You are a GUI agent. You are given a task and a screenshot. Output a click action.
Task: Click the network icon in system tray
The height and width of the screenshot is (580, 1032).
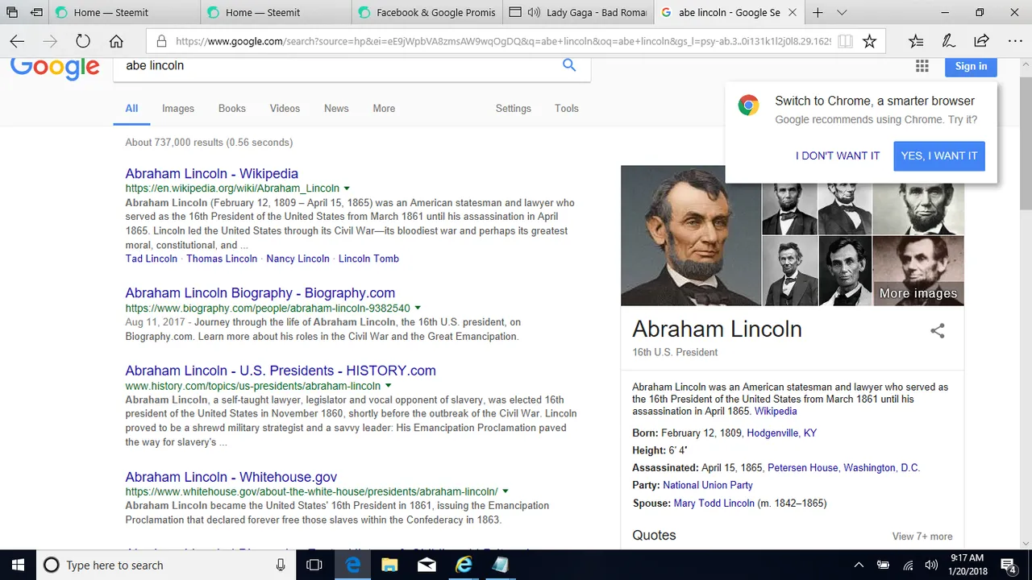pos(908,565)
